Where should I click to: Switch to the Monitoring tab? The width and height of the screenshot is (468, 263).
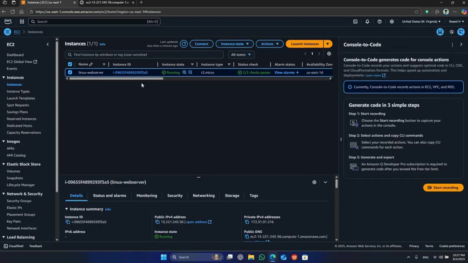(147, 196)
